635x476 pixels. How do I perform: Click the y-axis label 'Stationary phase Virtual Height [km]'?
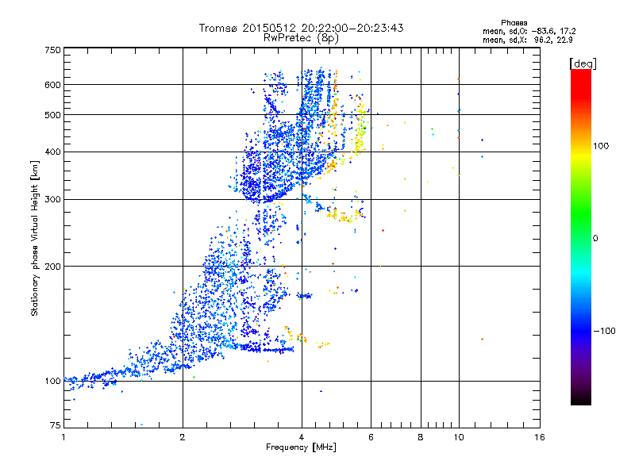[x=34, y=238]
